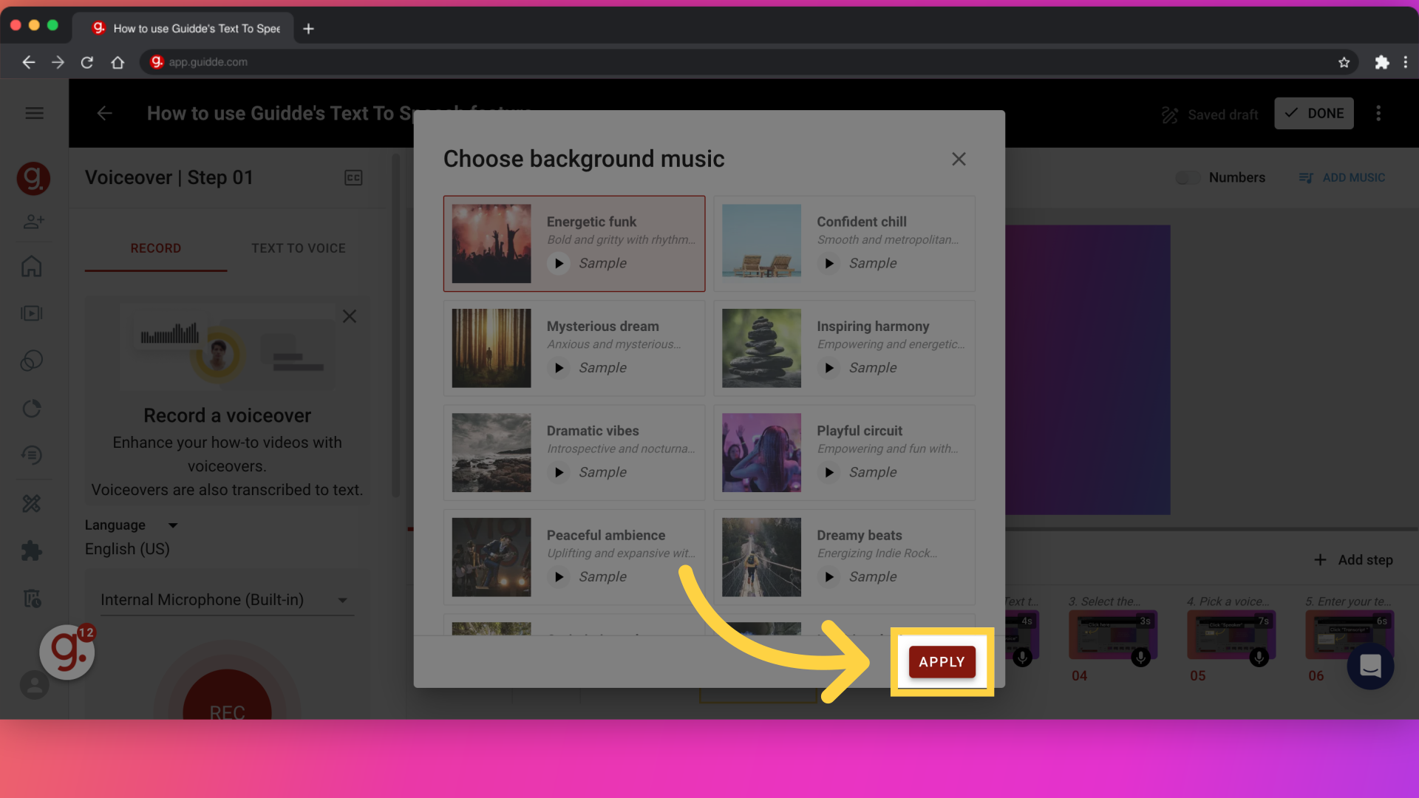Play the Inspiring harmony sample
The image size is (1419, 798).
(x=829, y=367)
